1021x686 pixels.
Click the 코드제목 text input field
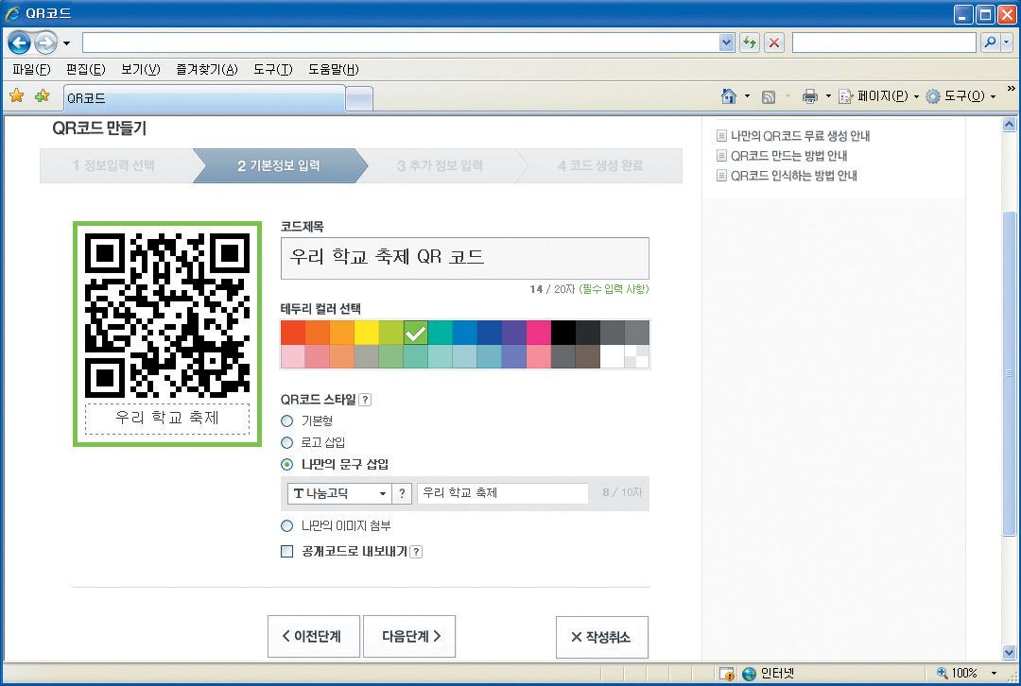[x=464, y=258]
